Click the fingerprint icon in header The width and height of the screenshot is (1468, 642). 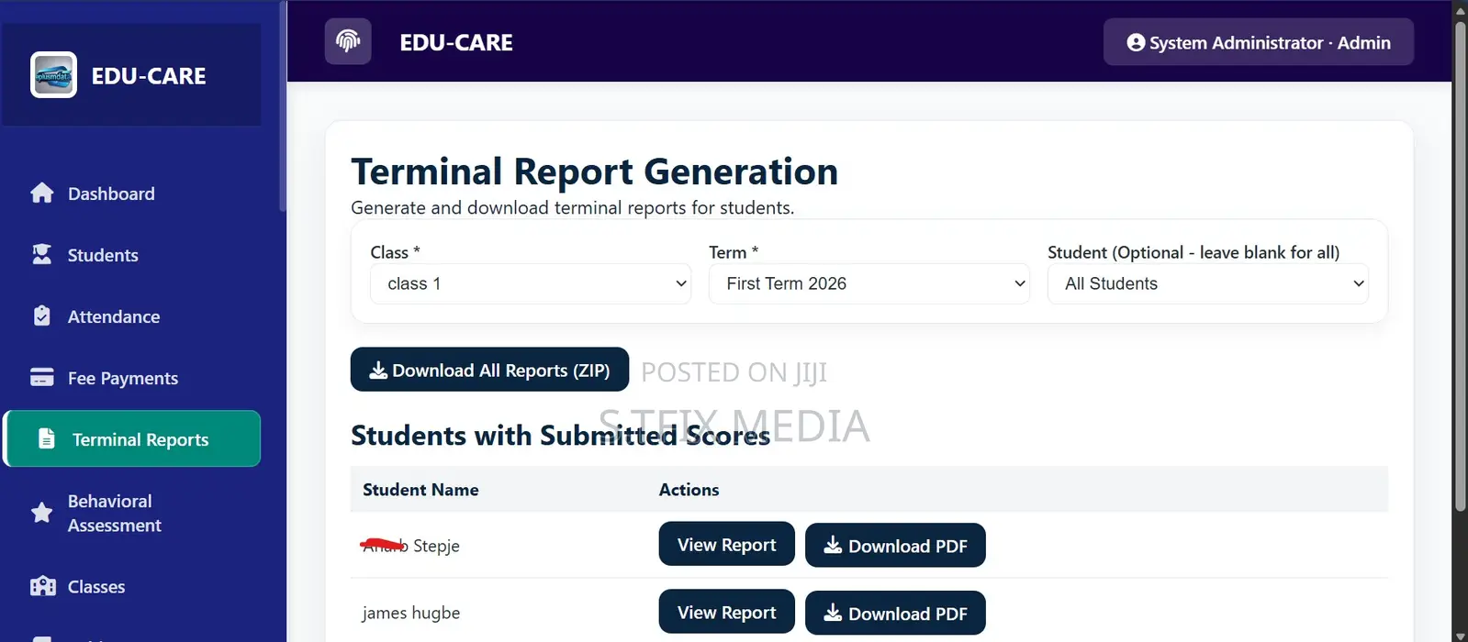348,41
